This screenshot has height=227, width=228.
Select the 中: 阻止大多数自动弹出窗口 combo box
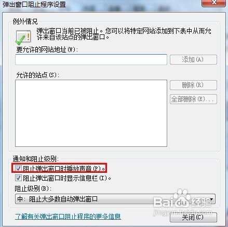click(x=115, y=199)
